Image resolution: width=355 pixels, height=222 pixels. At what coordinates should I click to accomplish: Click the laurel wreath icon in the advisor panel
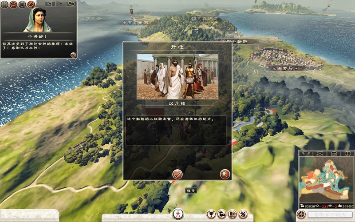tap(4, 4)
